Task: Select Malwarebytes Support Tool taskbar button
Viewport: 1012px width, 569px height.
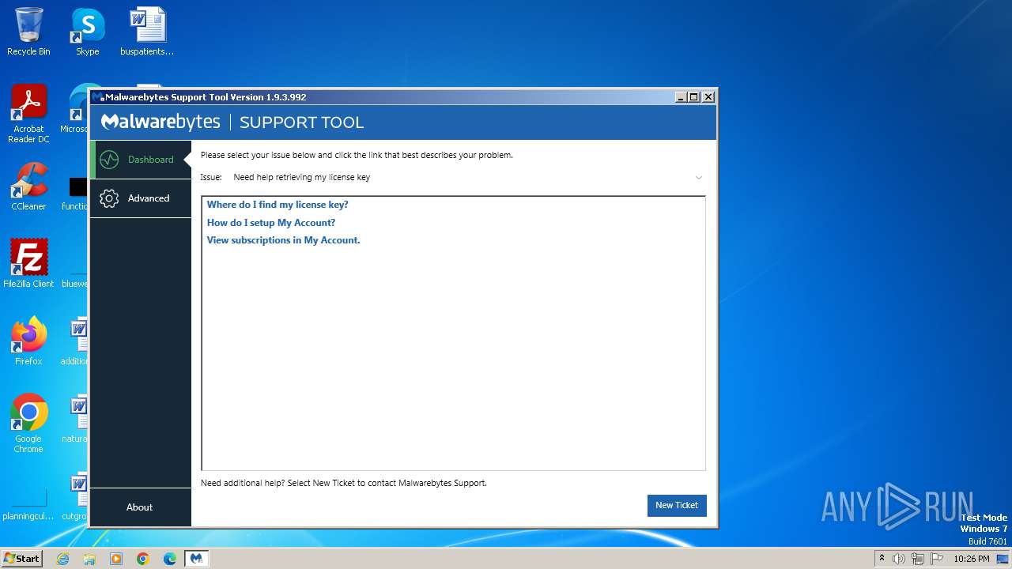Action: pos(196,559)
